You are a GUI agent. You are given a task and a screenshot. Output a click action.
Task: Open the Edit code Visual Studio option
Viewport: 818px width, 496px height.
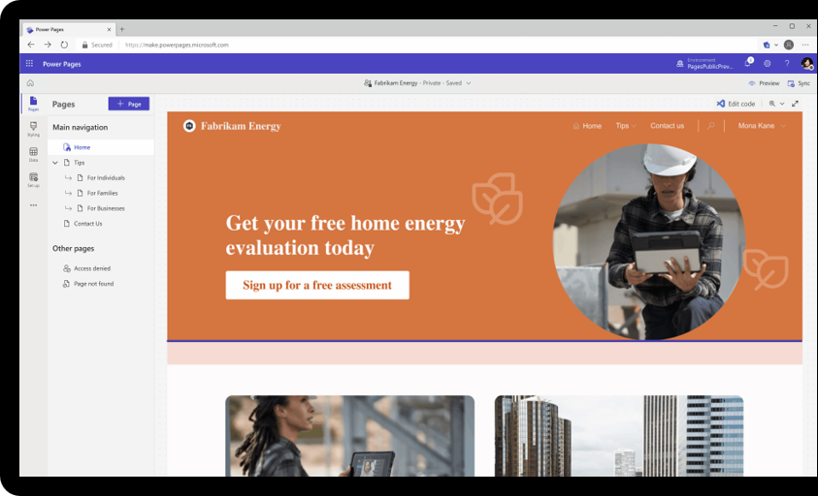point(736,104)
